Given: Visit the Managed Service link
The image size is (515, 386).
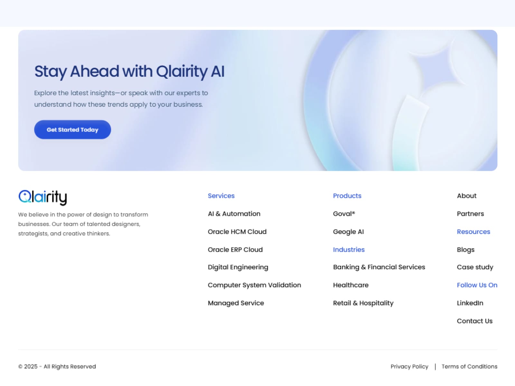Looking at the screenshot, I should click(236, 303).
